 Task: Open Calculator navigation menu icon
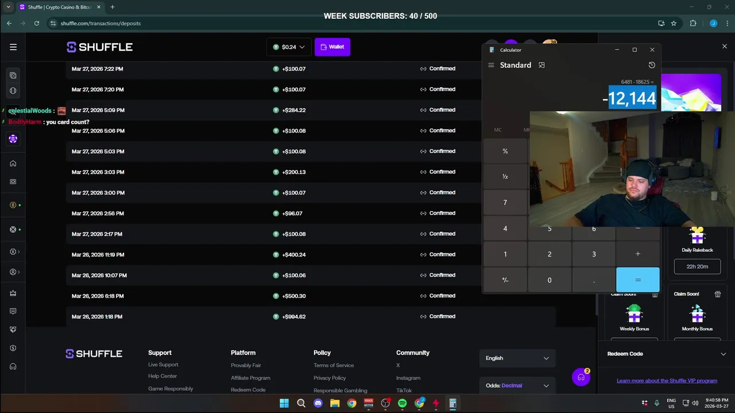491,65
